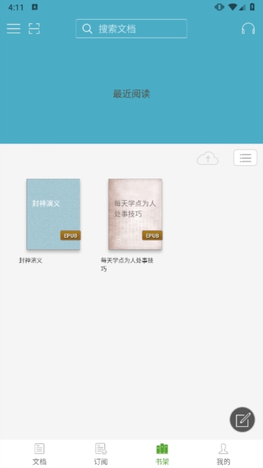Tap the cloud upload icon

point(208,158)
